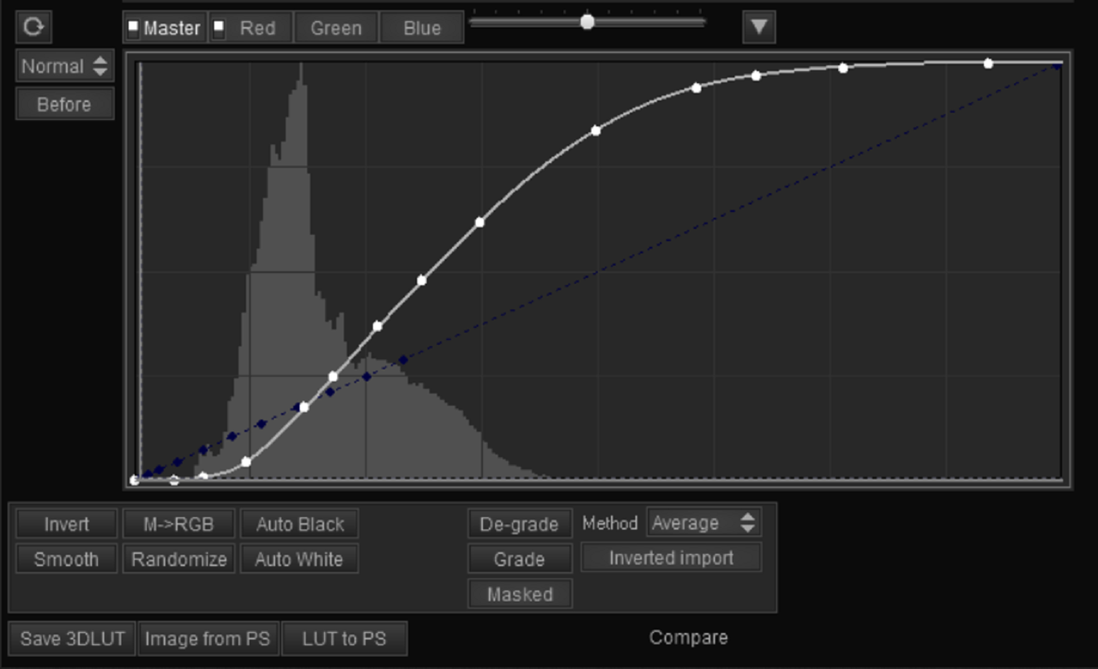Open the Method Average dropdown
The width and height of the screenshot is (1098, 669).
pos(703,522)
